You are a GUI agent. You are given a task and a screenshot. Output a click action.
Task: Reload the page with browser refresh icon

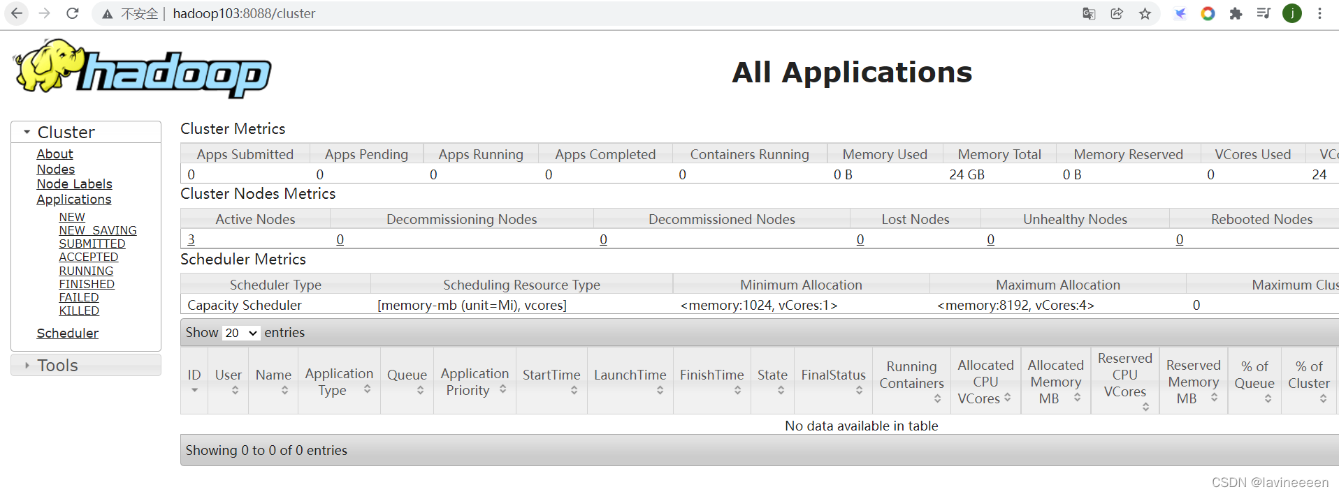coord(73,13)
